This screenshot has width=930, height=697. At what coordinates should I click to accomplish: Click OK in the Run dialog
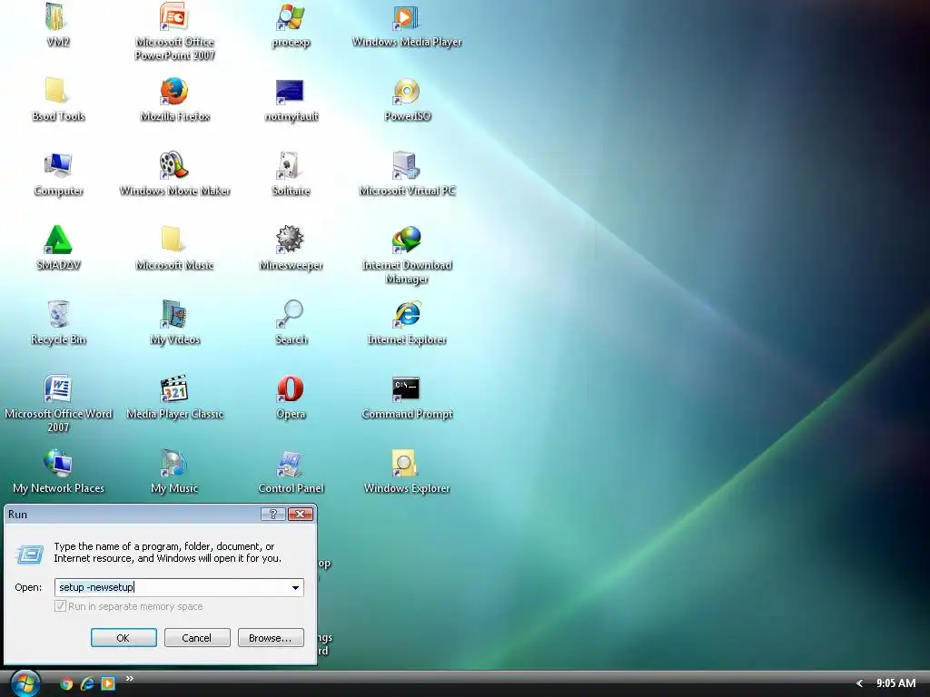(124, 638)
